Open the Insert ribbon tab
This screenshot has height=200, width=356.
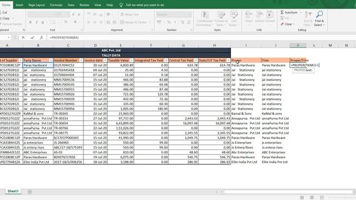point(19,5)
